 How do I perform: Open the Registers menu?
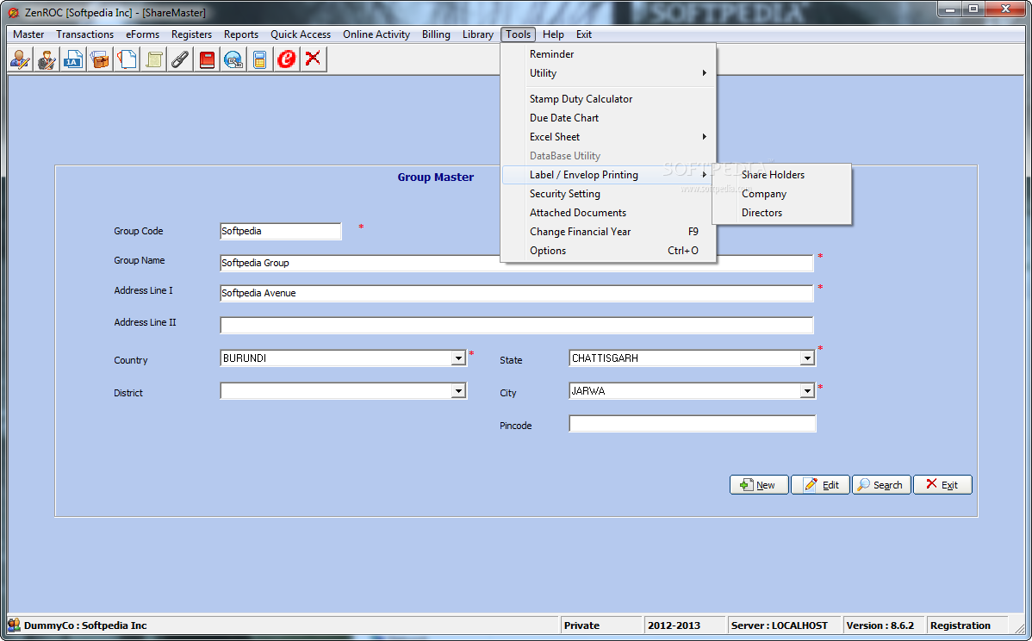click(x=191, y=34)
